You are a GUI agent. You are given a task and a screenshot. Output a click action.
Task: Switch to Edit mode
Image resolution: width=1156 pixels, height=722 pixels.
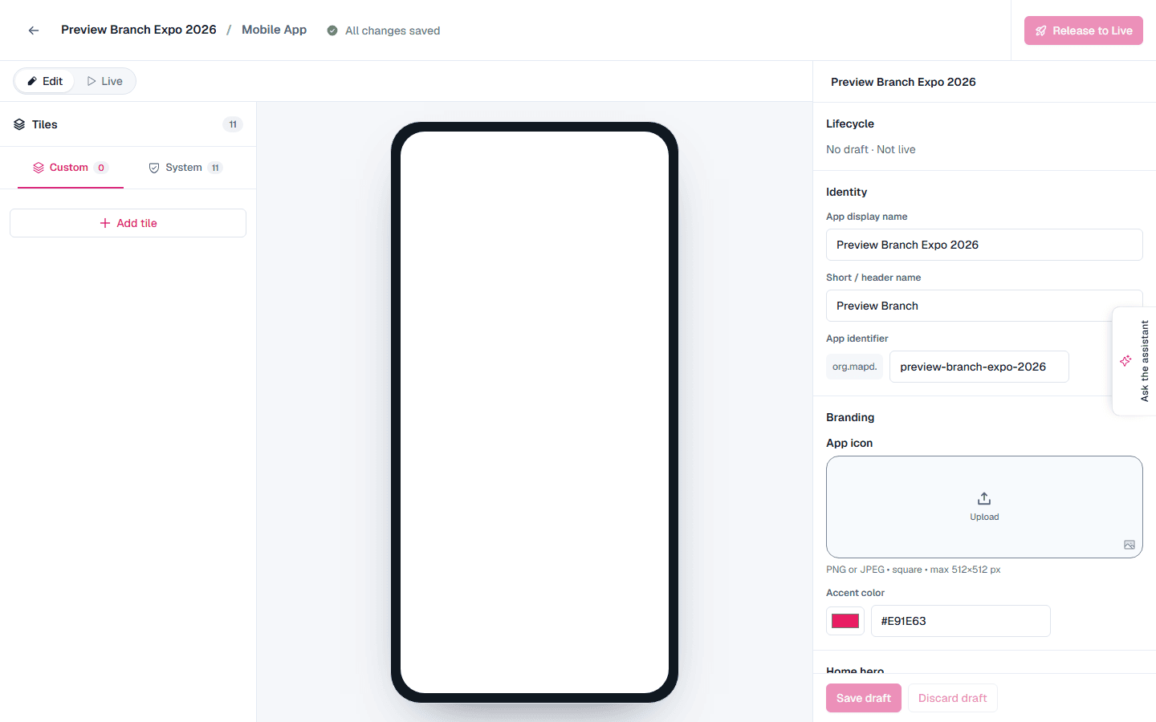pyautogui.click(x=45, y=81)
